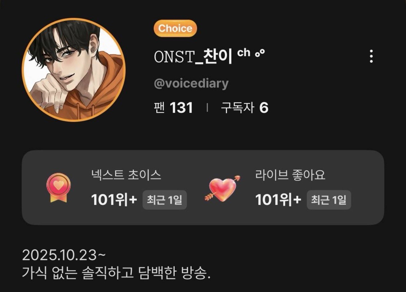Tap the orange Choice badge

coord(175,28)
